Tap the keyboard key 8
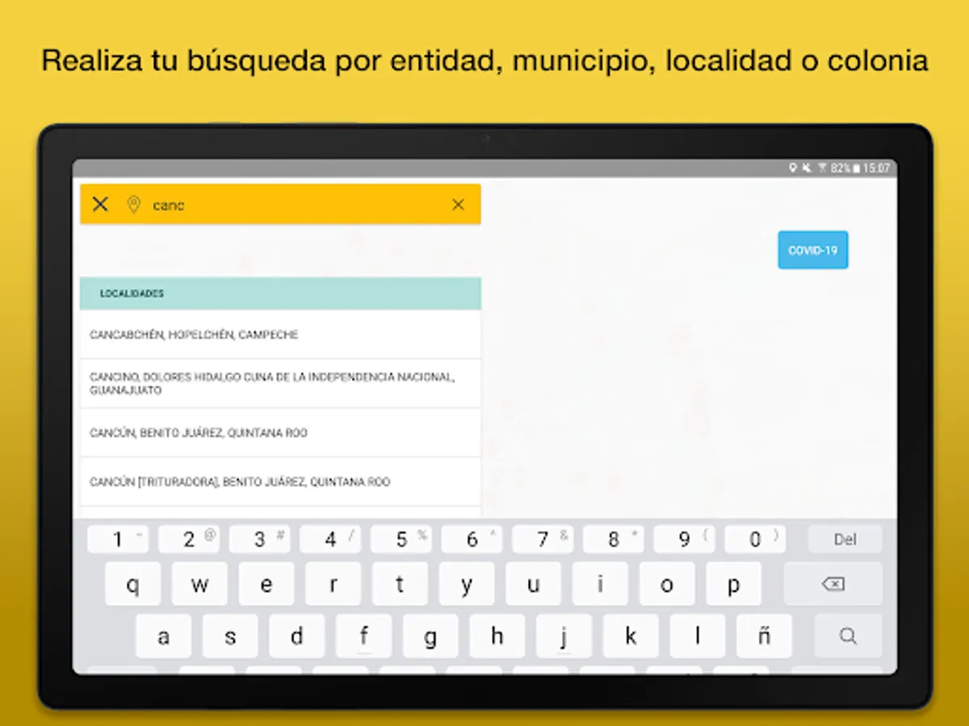The image size is (969, 726). [614, 540]
